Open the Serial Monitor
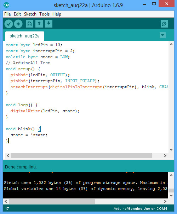This screenshot has height=214, width=177. 164,24
